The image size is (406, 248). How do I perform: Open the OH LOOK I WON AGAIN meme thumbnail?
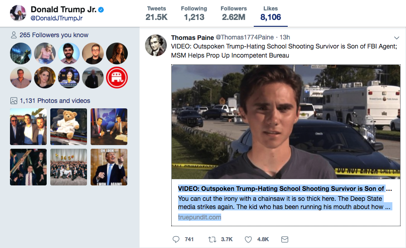coord(109,167)
